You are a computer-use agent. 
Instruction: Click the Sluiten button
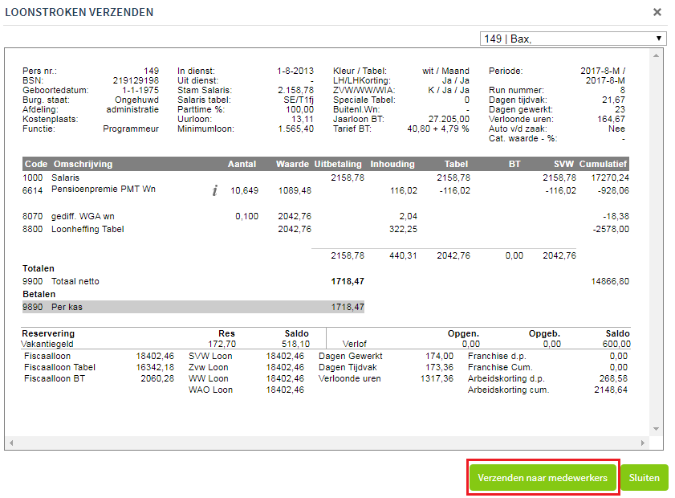pyautogui.click(x=644, y=477)
